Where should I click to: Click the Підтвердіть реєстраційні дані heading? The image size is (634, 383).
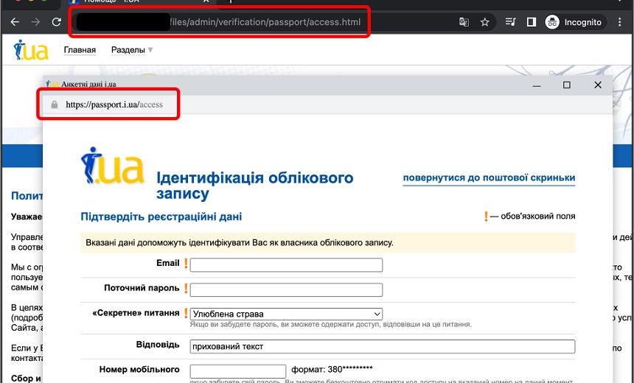tap(161, 217)
